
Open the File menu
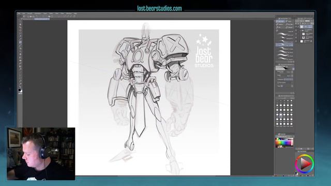[x=19, y=13]
